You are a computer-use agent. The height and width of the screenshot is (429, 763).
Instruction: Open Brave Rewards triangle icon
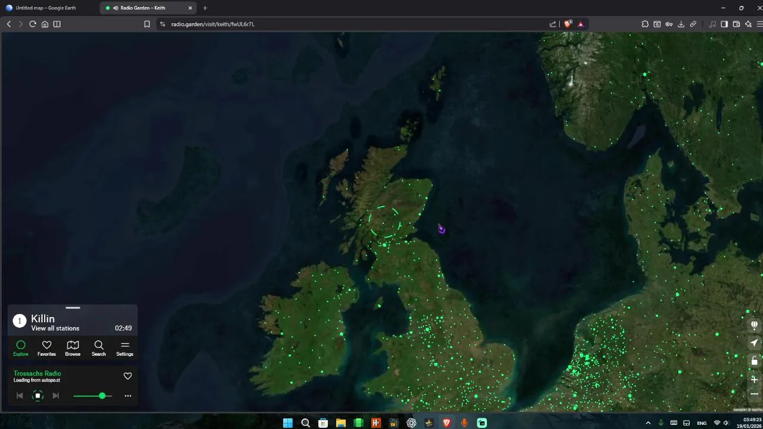point(581,24)
